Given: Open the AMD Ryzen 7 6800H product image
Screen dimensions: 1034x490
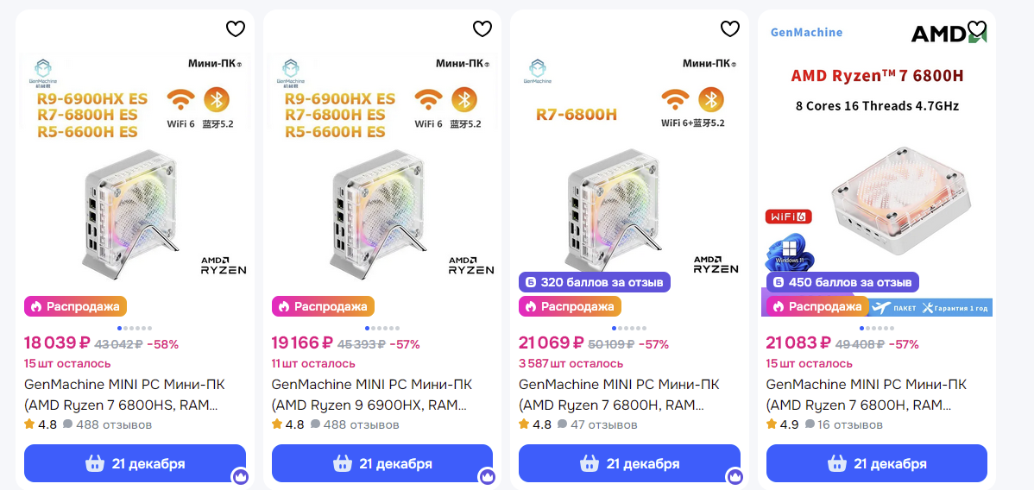Looking at the screenshot, I should point(876,164).
